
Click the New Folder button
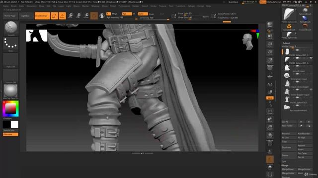[289, 126]
